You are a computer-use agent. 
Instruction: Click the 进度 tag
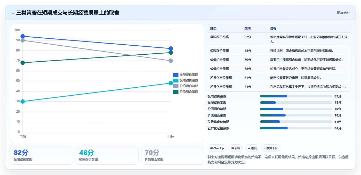pos(252,148)
